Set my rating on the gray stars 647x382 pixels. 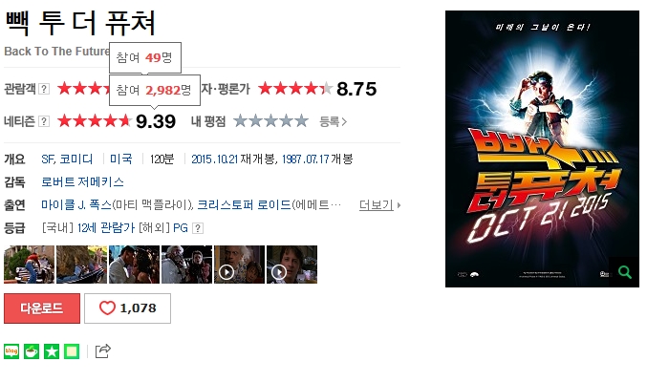(270, 121)
